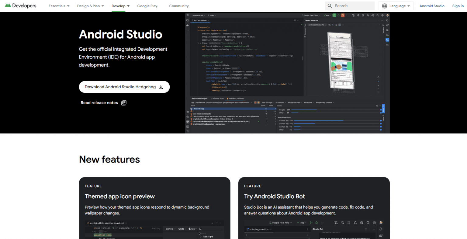The width and height of the screenshot is (467, 239).
Task: Open the IDE Settings gear icon
Action: [x=382, y=15]
